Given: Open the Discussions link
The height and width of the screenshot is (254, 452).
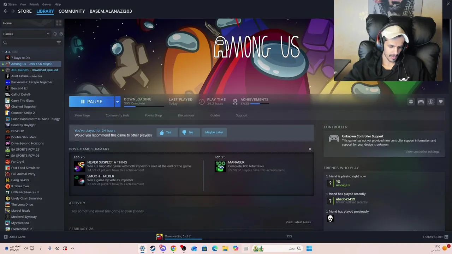Looking at the screenshot, I should pyautogui.click(x=186, y=115).
